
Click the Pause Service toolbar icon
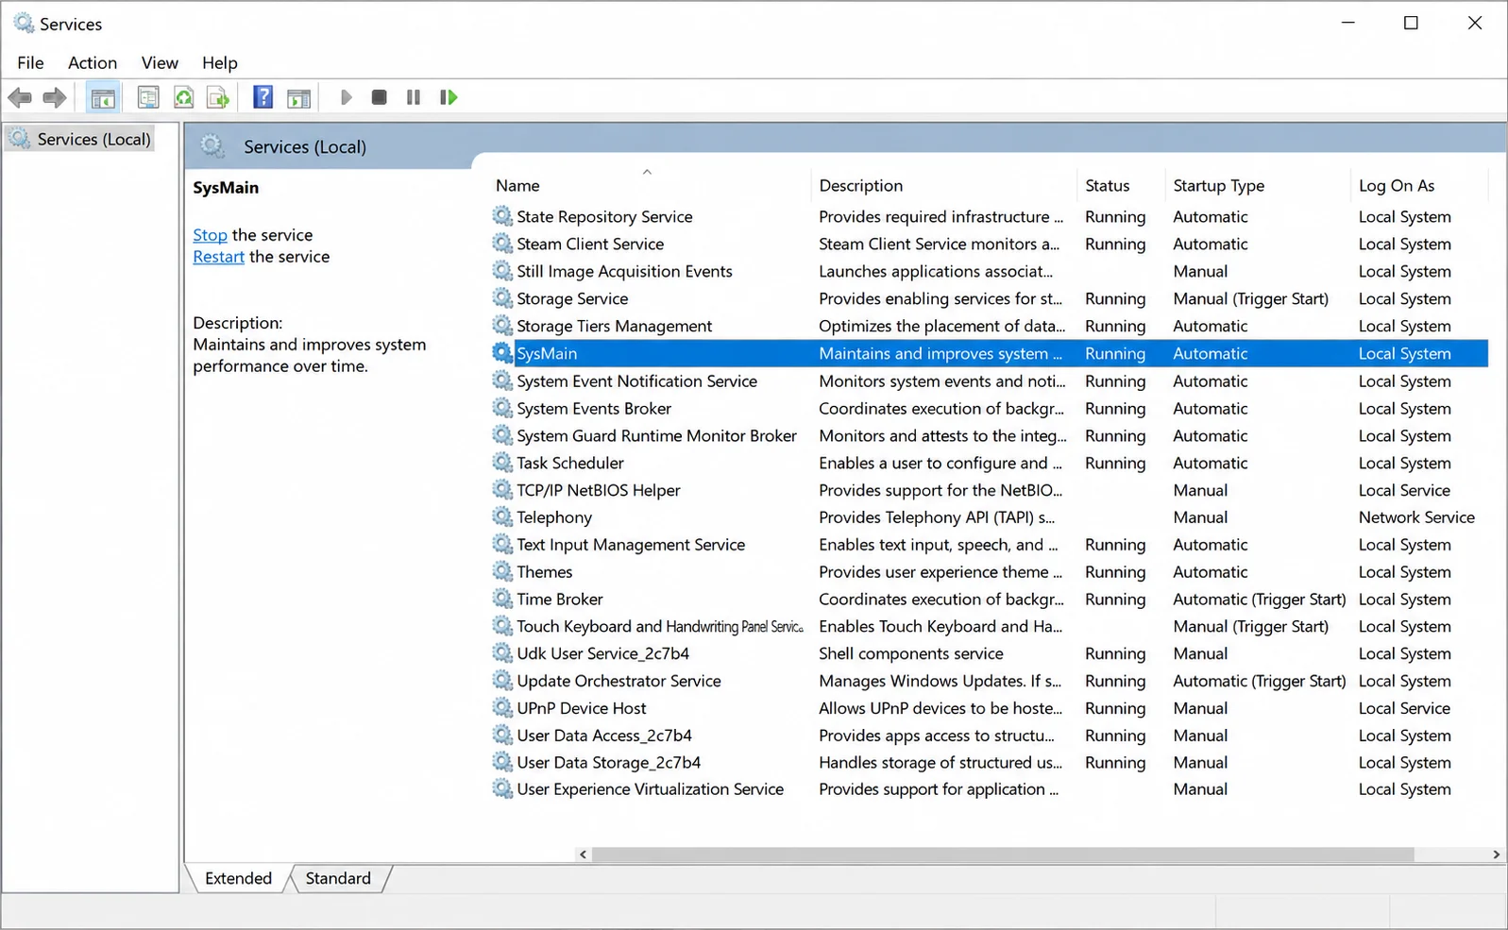[414, 97]
